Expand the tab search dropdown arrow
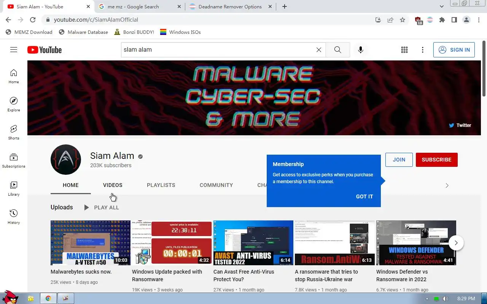Viewport: 487px width, 304px height. (x=442, y=6)
